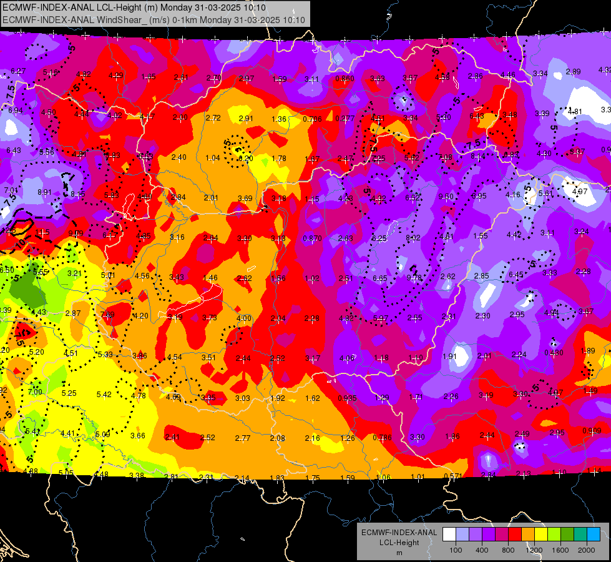Click the legend scale value '800'
The width and height of the screenshot is (611, 562).
coord(508,550)
